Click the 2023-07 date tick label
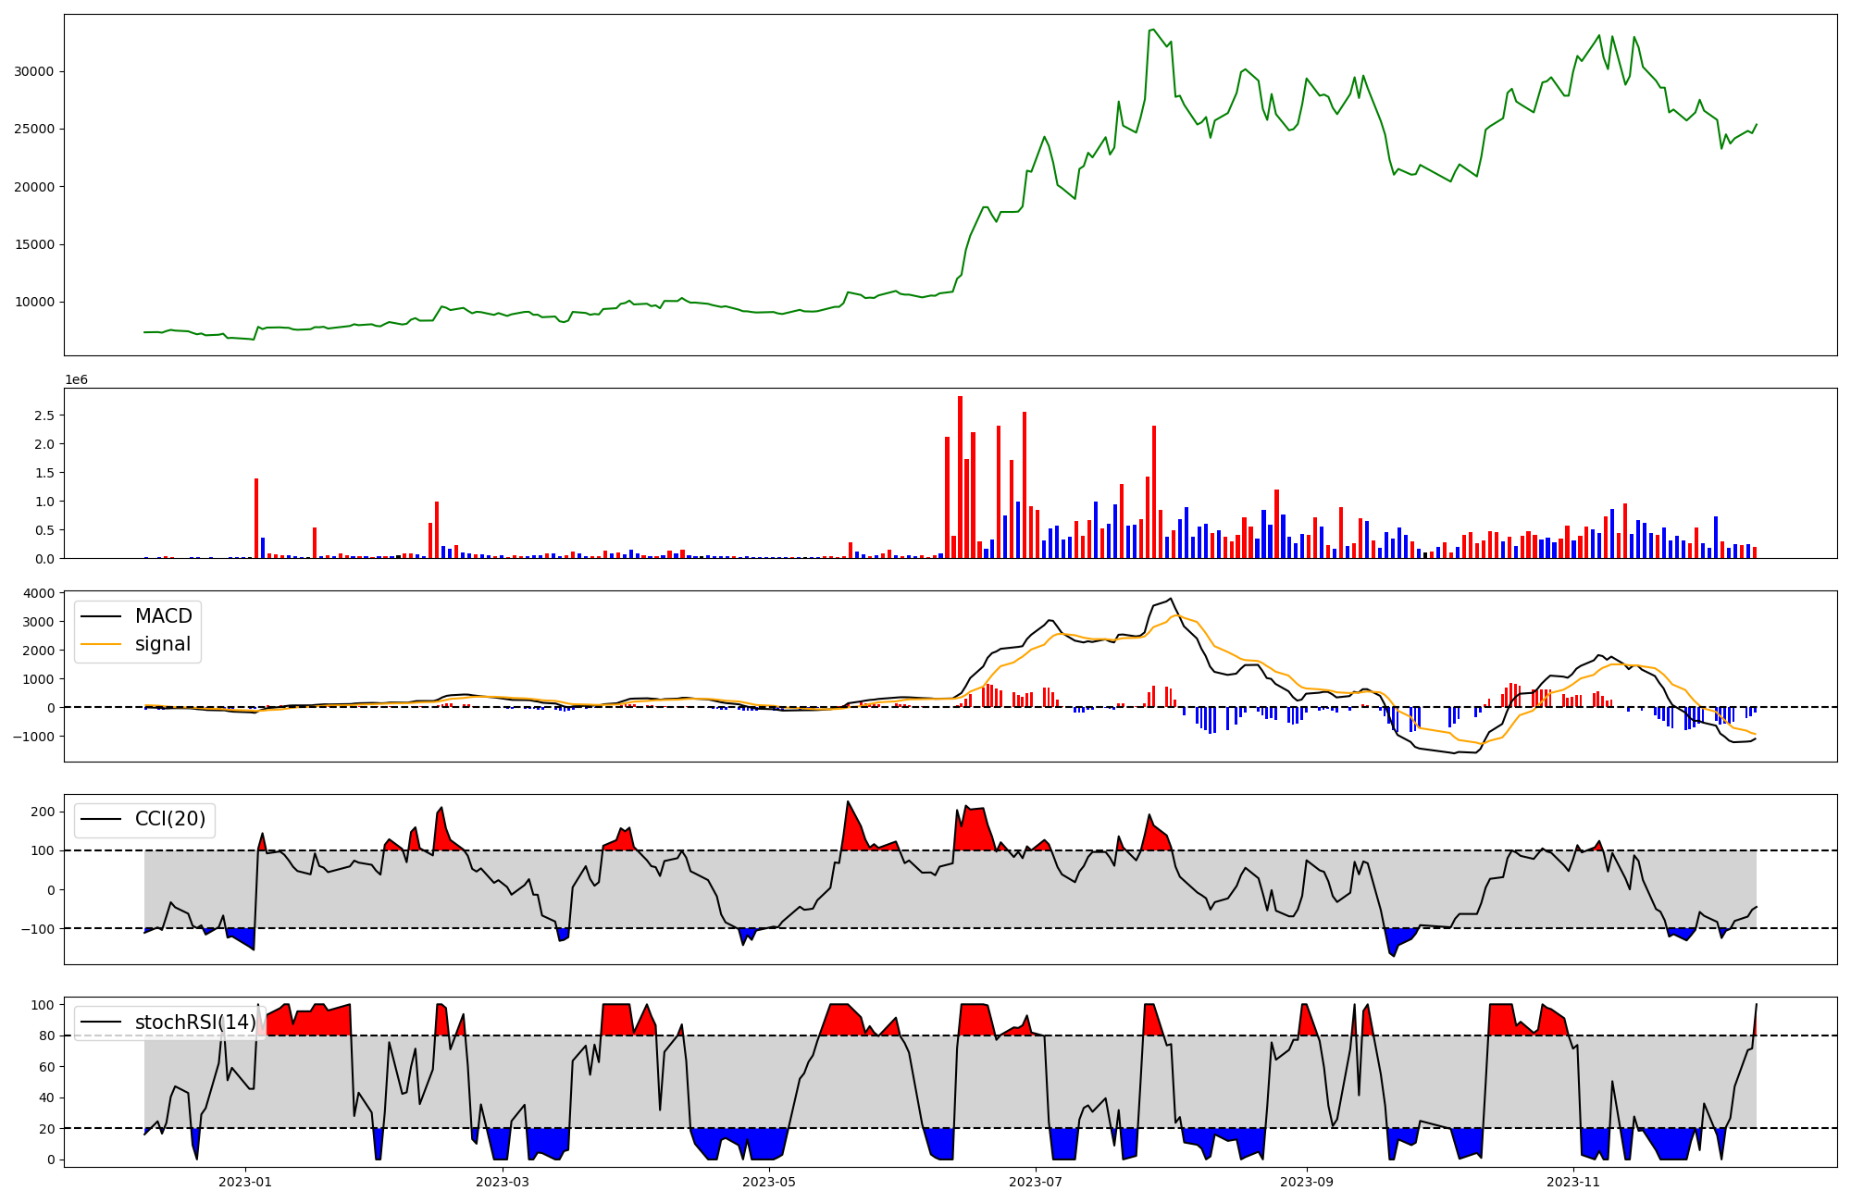The width and height of the screenshot is (1851, 1203). pos(1036,1182)
